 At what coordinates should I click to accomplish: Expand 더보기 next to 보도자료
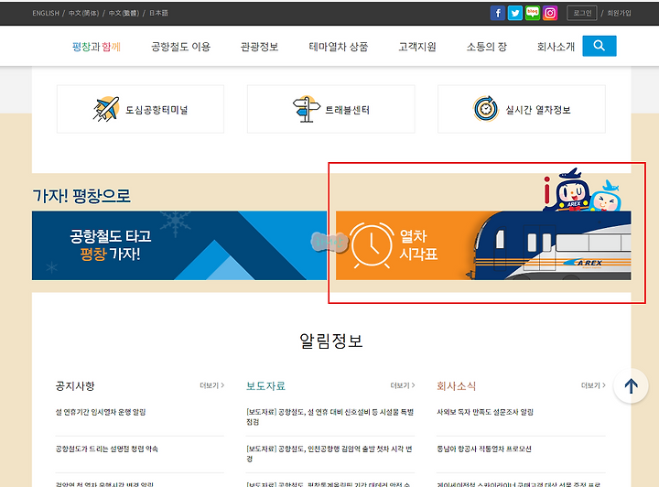[403, 385]
